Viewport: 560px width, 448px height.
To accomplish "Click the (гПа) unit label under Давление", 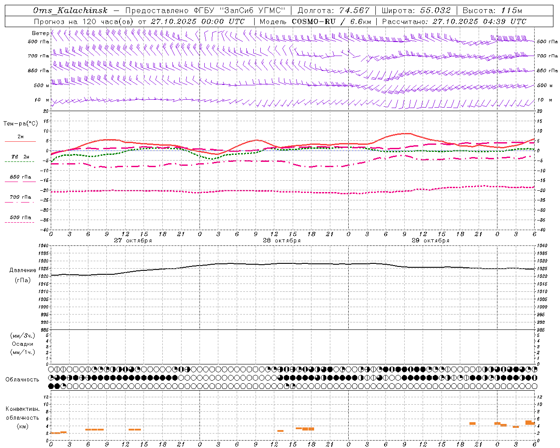I will [22, 280].
